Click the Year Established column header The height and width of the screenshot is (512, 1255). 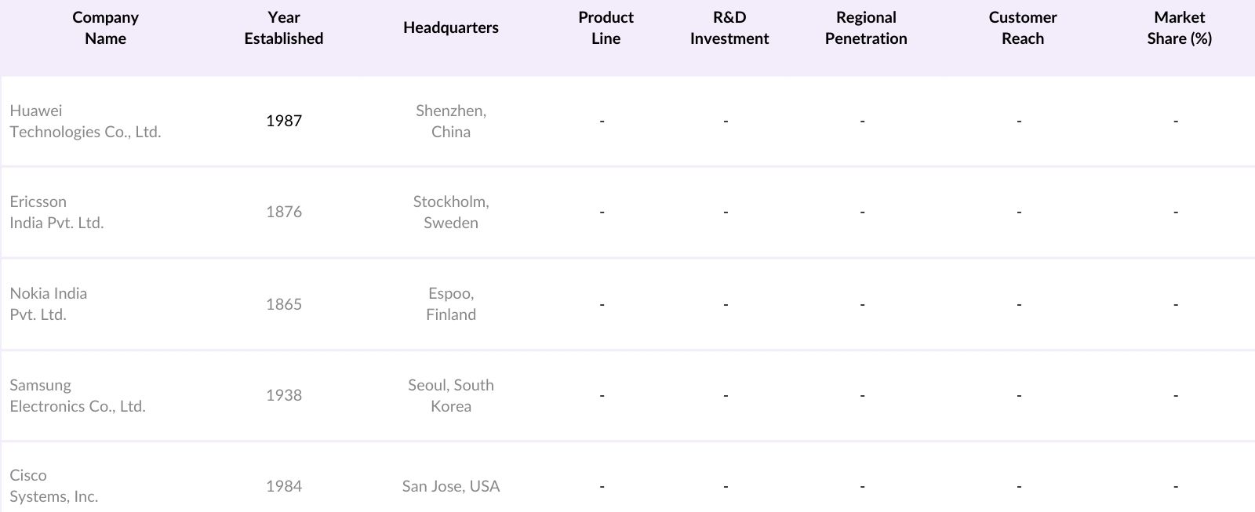click(x=283, y=28)
